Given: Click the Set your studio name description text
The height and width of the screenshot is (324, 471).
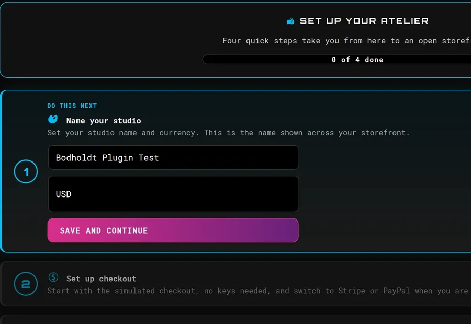Looking at the screenshot, I should 229,133.
